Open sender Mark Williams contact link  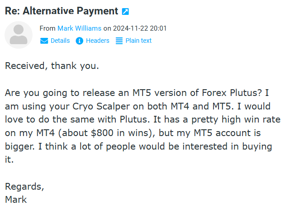[x=80, y=28]
